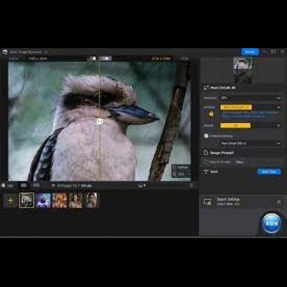Click the Image Prompt document icon

[x=205, y=153]
